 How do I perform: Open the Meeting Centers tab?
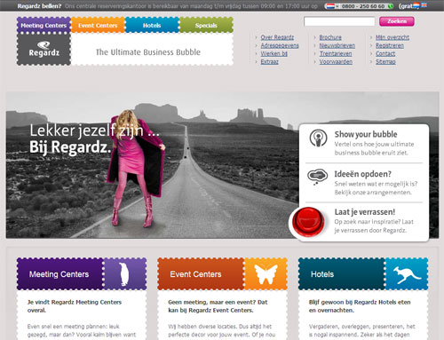[x=44, y=26]
